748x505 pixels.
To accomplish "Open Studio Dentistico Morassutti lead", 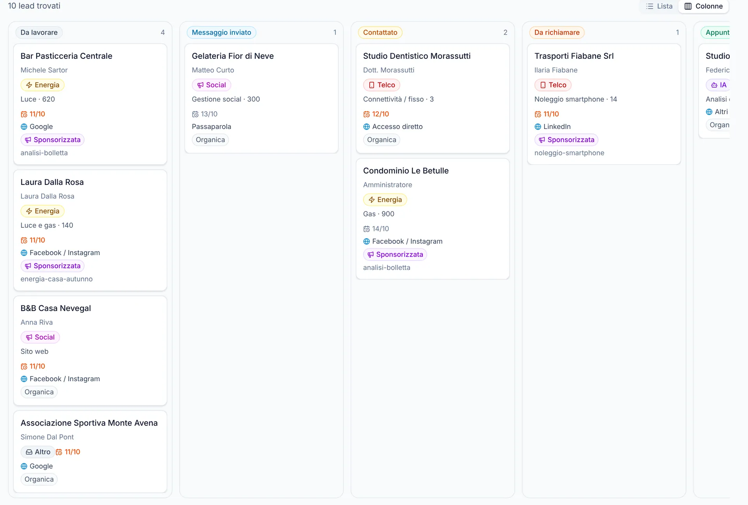I will (x=433, y=98).
